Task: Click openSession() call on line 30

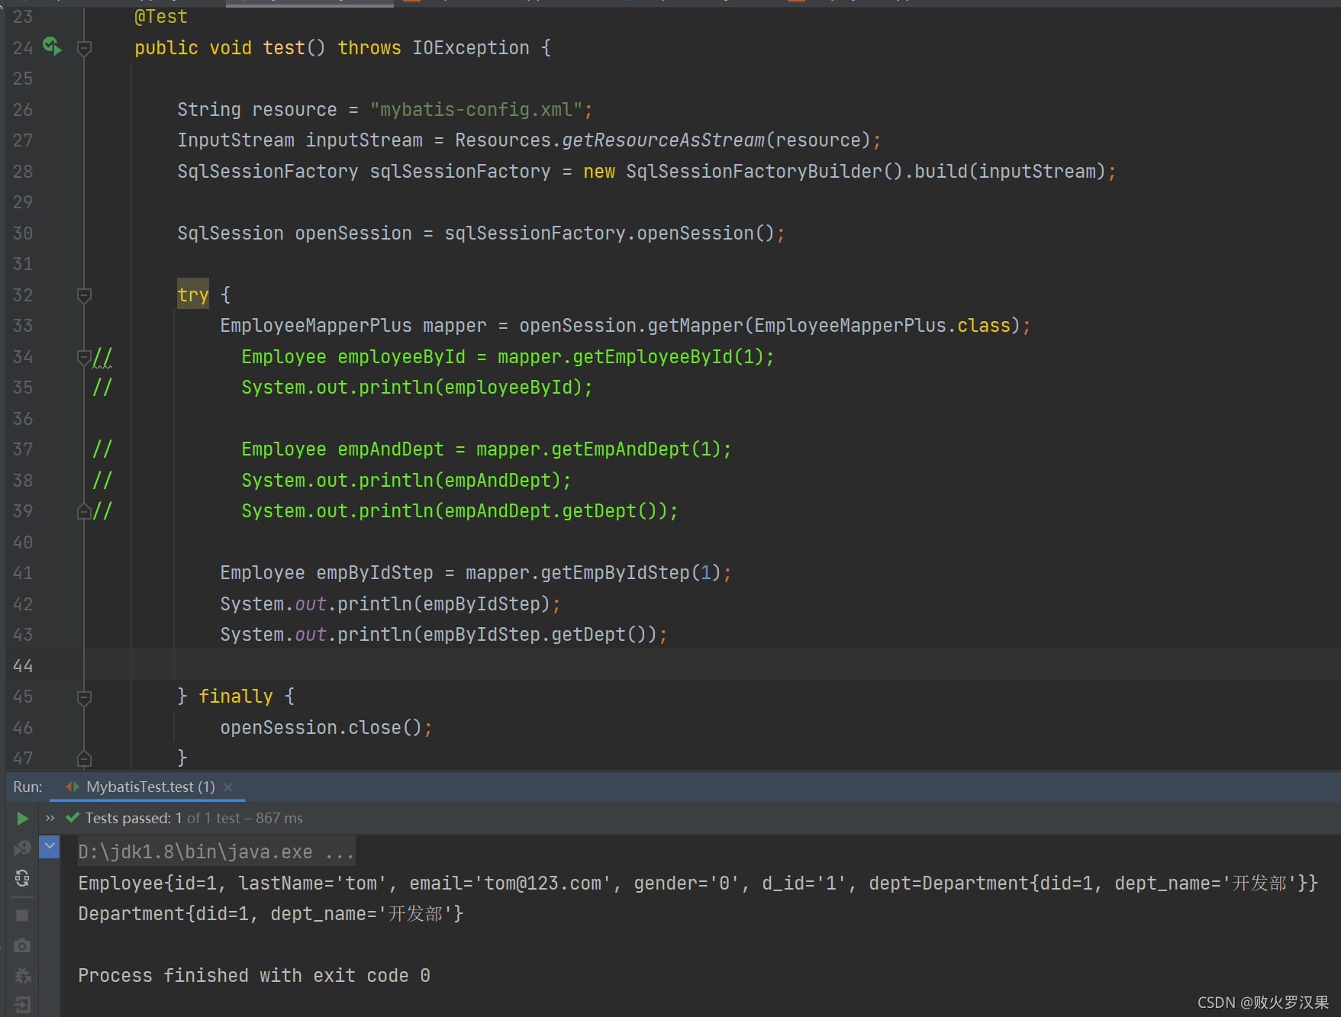Action: pos(705,233)
